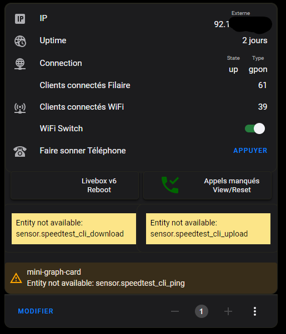
Task: Click MODIFIER to edit the card
Action: (x=36, y=311)
